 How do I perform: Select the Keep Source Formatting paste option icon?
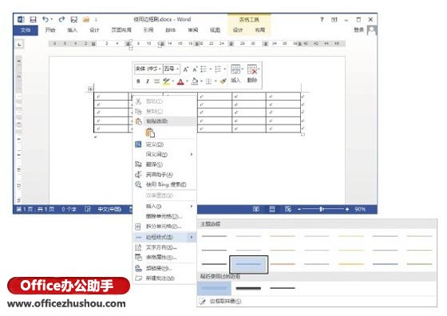[x=150, y=132]
